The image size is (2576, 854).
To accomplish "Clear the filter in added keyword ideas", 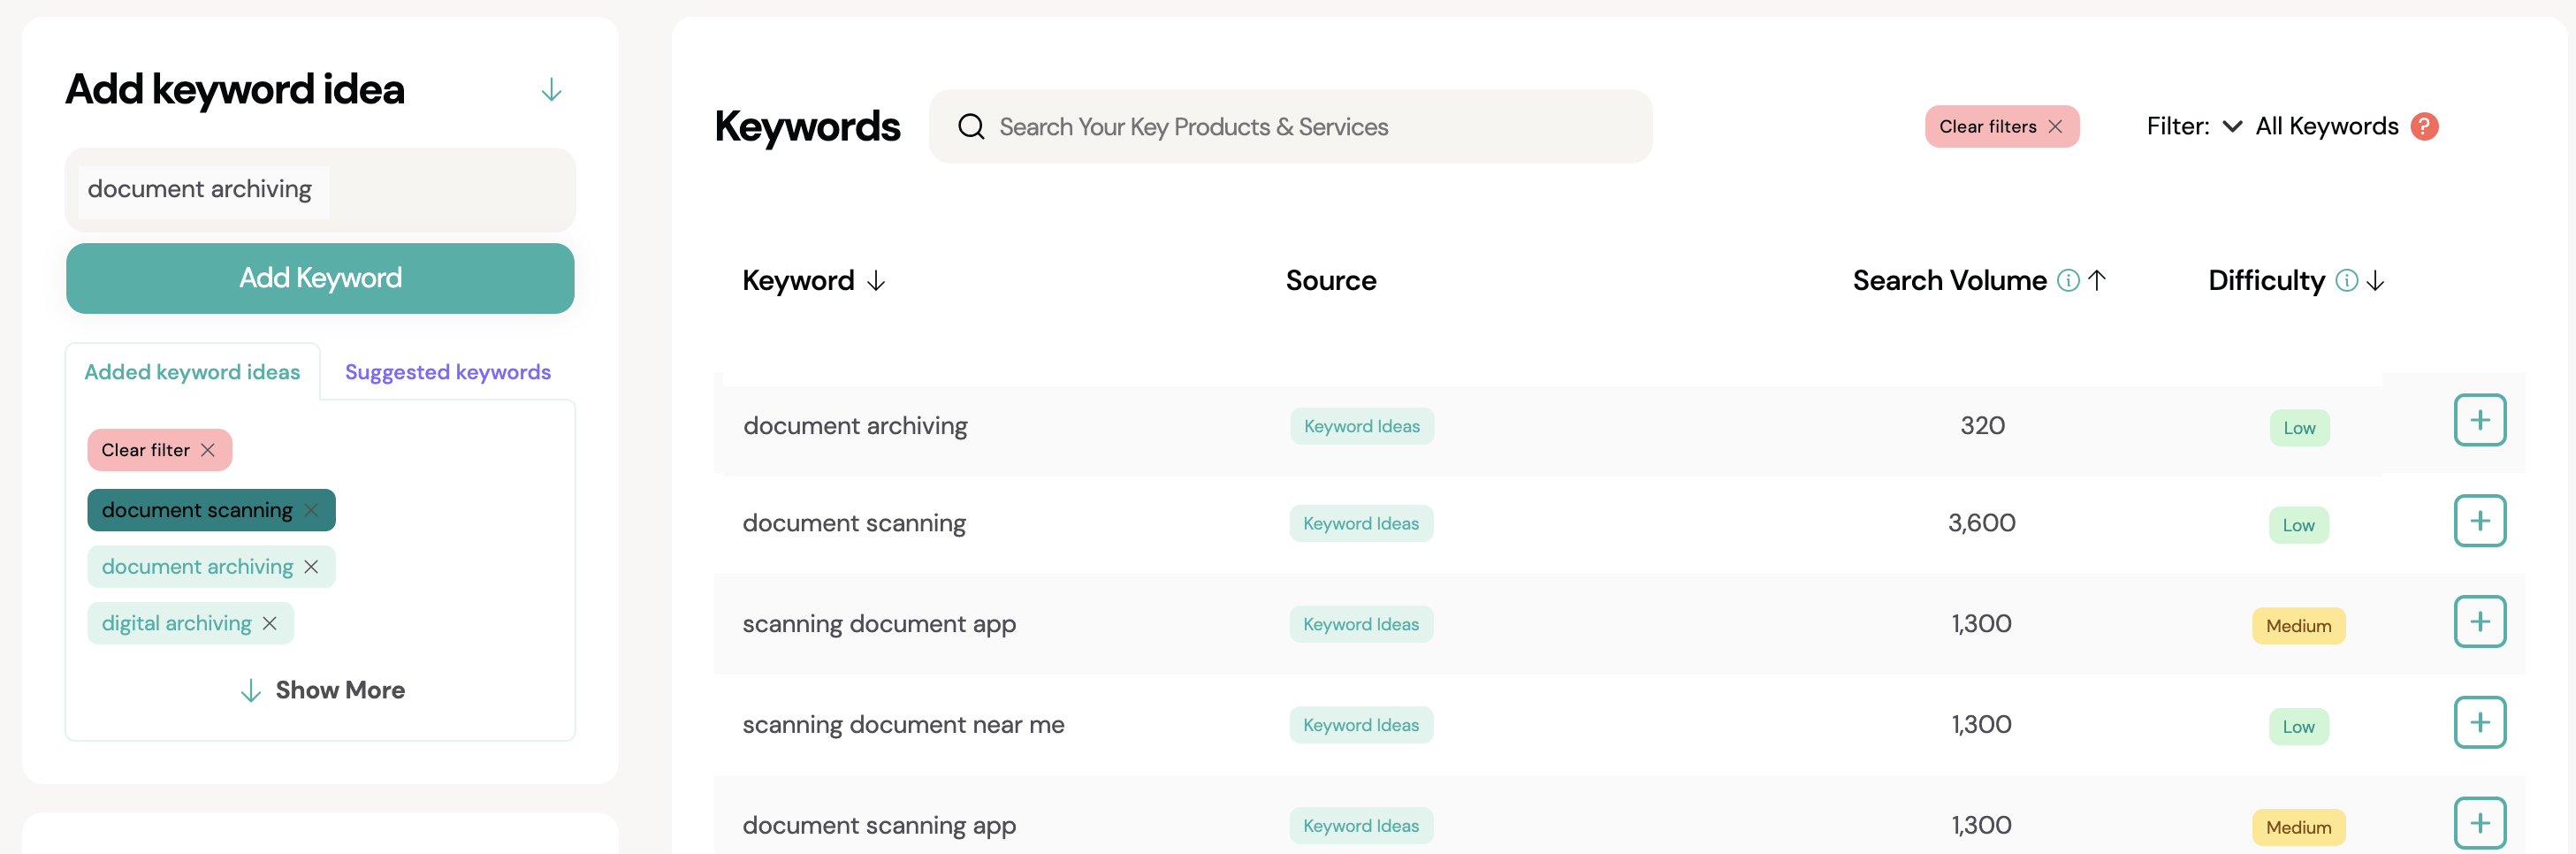I will click(x=159, y=450).
